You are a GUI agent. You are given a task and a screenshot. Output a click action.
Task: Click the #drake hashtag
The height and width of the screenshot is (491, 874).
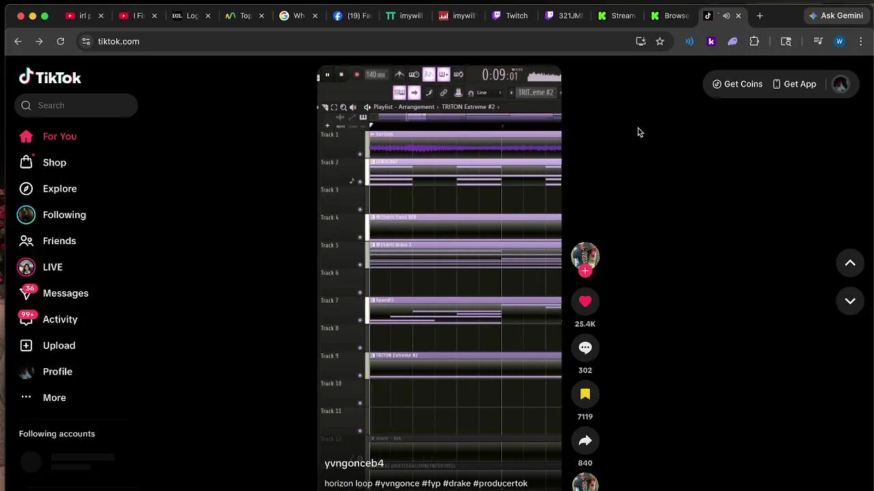457,483
